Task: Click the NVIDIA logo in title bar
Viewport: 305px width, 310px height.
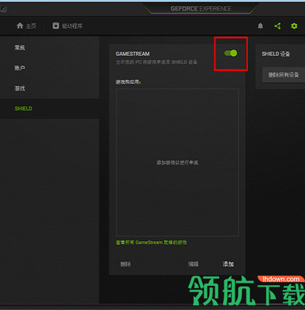Action: [4, 9]
